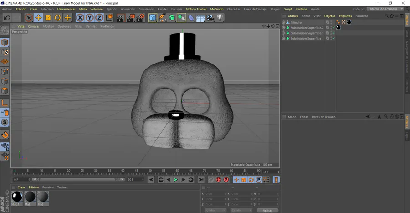Open the render settings clapperboard icon
The height and width of the screenshot is (213, 410).
tap(140, 18)
